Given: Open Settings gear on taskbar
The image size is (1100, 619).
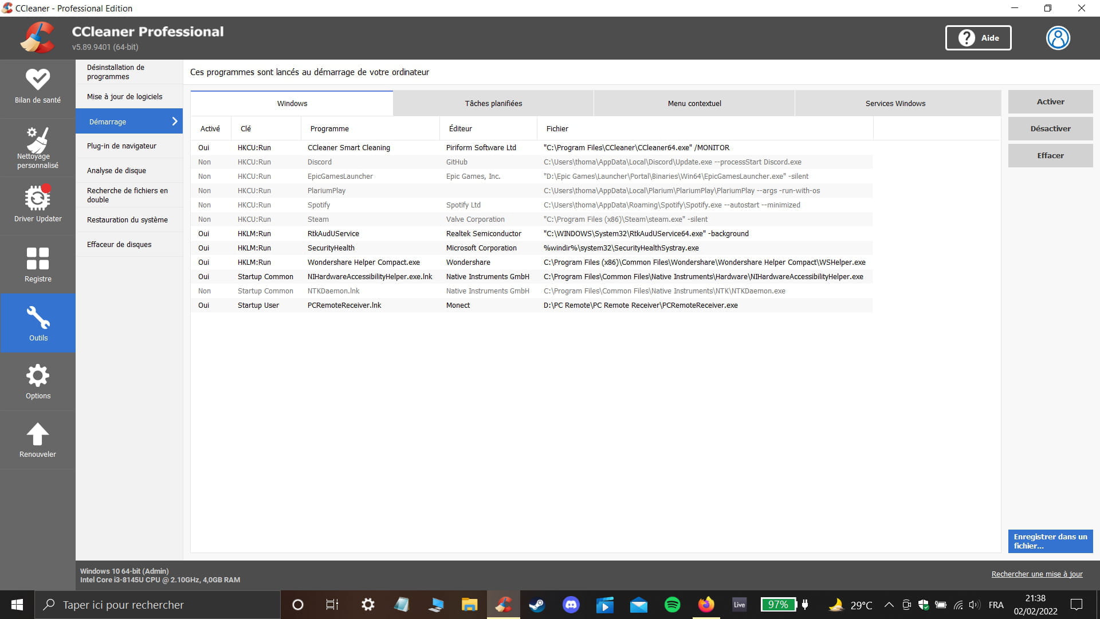Looking at the screenshot, I should click(368, 605).
